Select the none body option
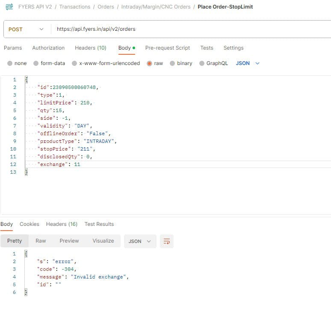The width and height of the screenshot is (331, 329). [10, 63]
